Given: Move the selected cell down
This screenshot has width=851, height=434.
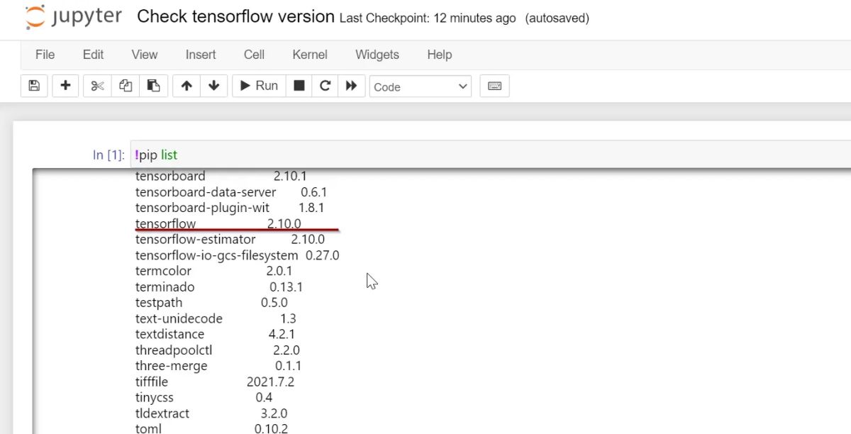Looking at the screenshot, I should [213, 86].
